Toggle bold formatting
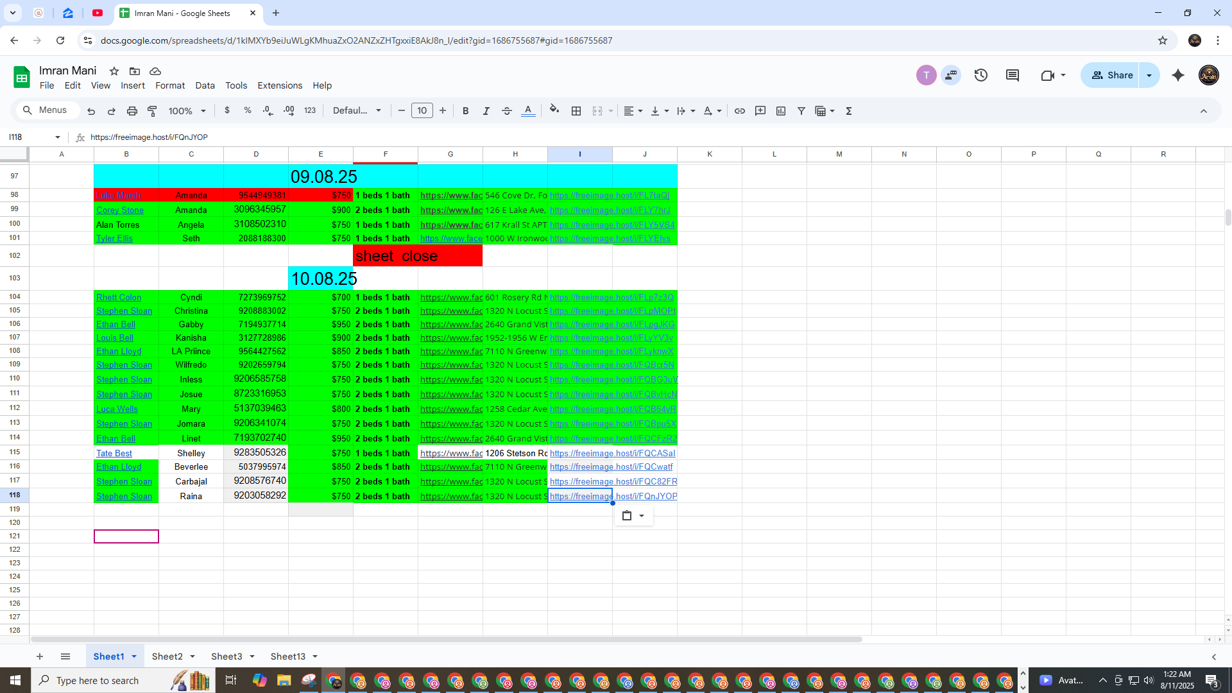The width and height of the screenshot is (1232, 693). [465, 111]
